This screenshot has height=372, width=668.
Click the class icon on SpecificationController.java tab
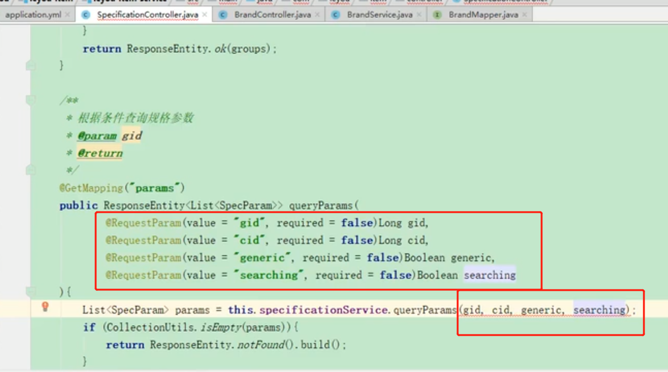pos(85,15)
